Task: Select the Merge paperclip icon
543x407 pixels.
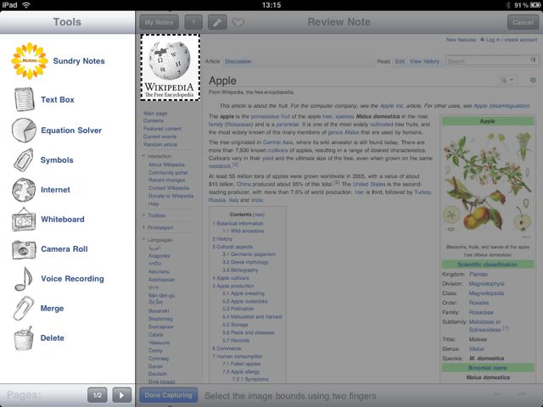Action: tap(24, 309)
